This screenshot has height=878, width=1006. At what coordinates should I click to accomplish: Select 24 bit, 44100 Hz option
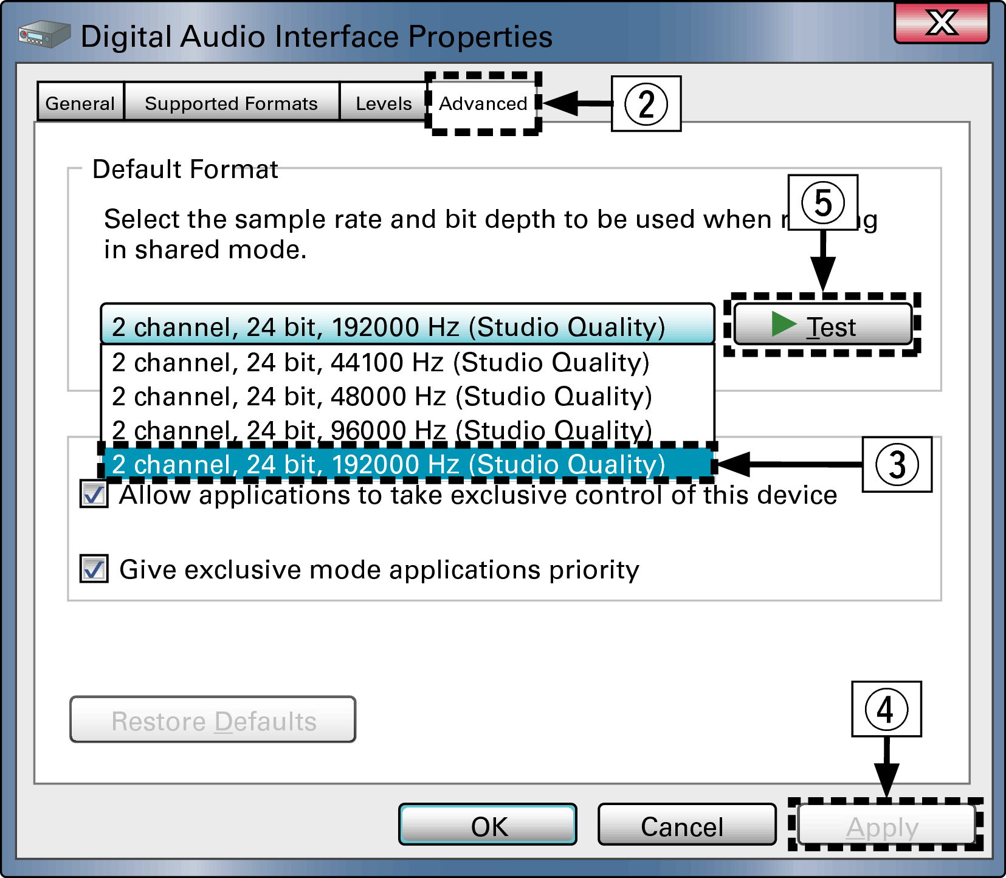coord(381,363)
